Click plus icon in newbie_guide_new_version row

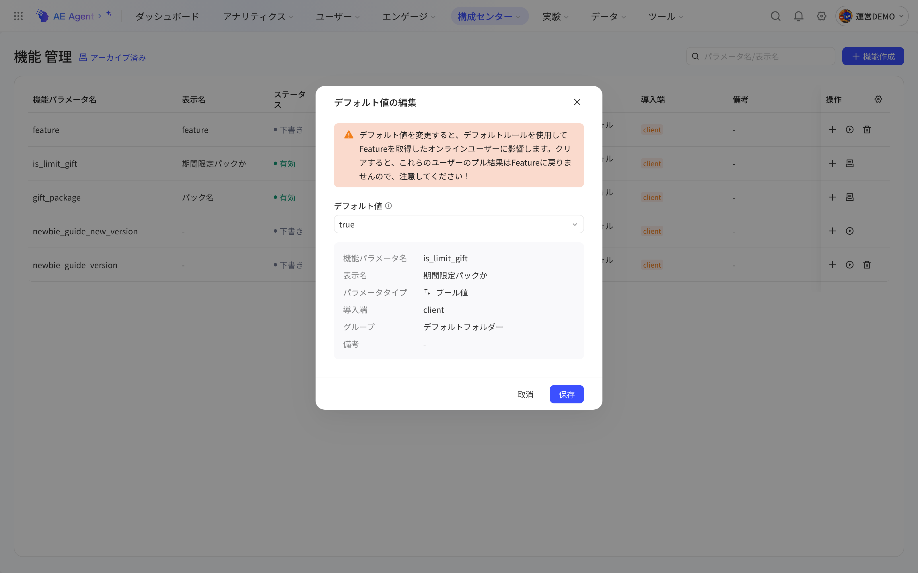click(x=832, y=231)
